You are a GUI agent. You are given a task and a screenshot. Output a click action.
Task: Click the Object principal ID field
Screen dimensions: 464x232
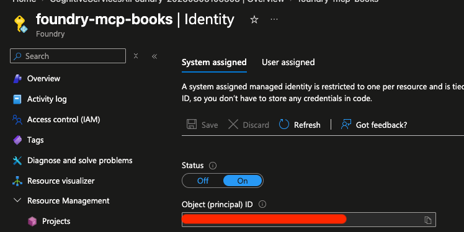[x=309, y=220]
